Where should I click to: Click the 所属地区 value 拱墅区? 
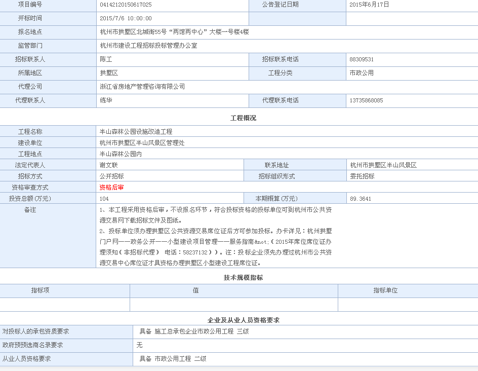pyautogui.click(x=109, y=73)
